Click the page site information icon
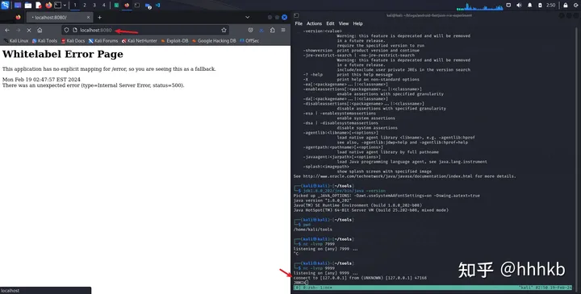 [75, 31]
